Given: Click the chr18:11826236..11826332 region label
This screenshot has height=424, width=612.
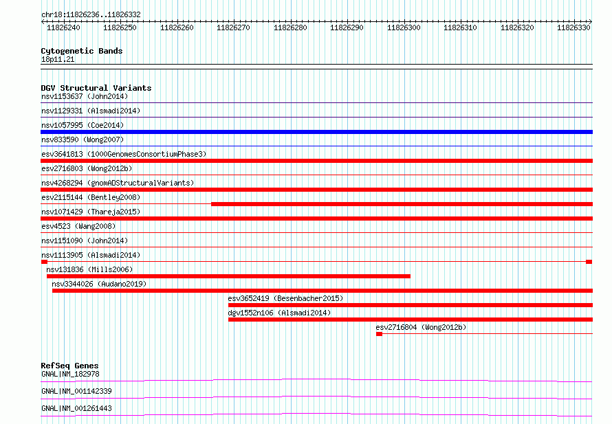Looking at the screenshot, I should point(91,14).
